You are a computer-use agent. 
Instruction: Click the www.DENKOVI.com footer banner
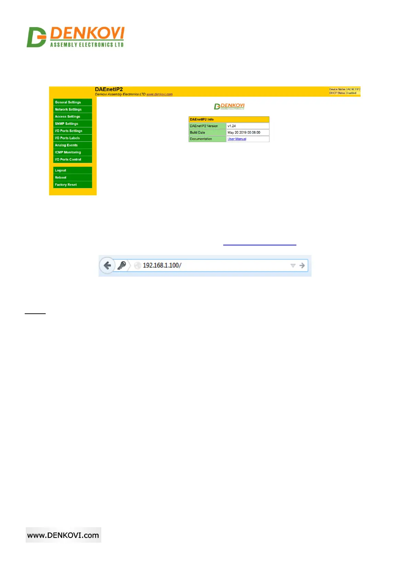coord(64,535)
